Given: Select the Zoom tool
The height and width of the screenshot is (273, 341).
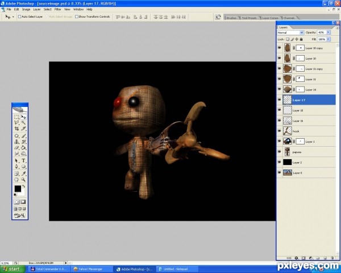Looking at the screenshot, I should point(23,180).
